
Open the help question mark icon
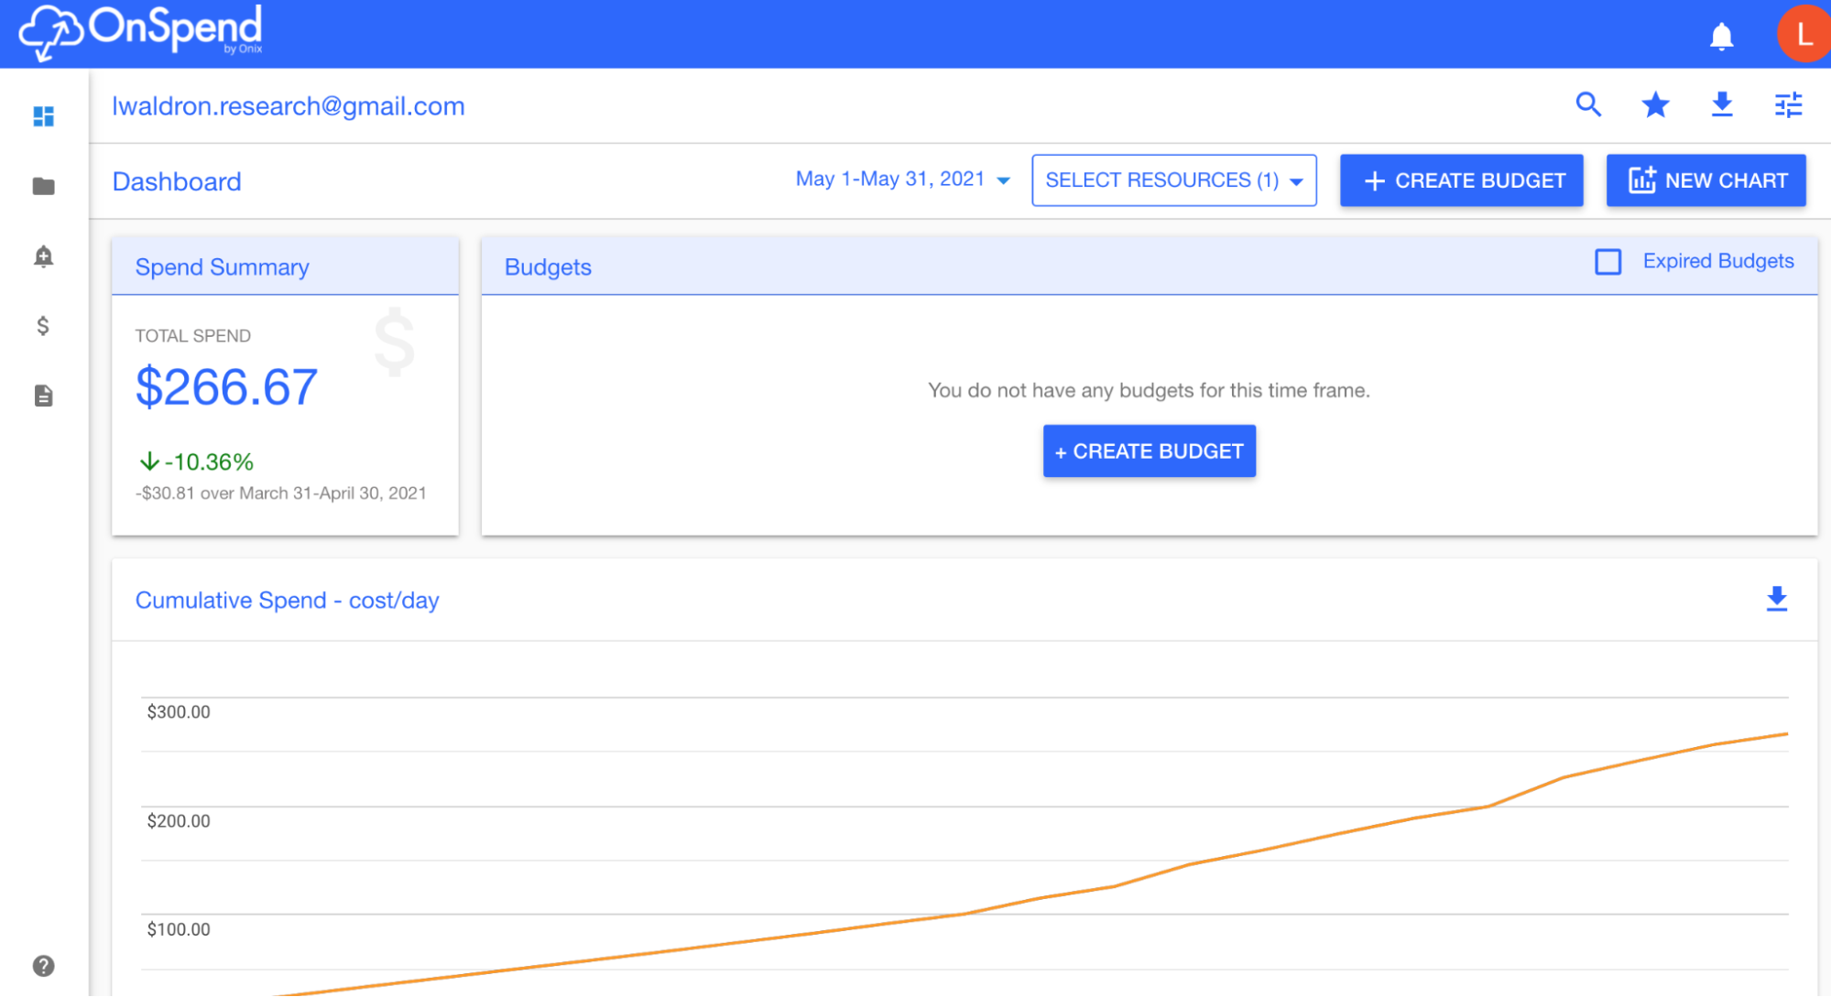pos(43,966)
